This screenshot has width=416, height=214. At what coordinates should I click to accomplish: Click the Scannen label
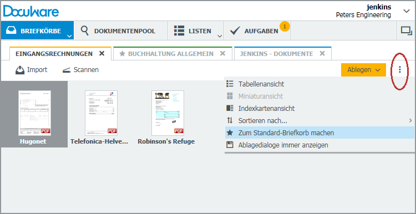[86, 70]
